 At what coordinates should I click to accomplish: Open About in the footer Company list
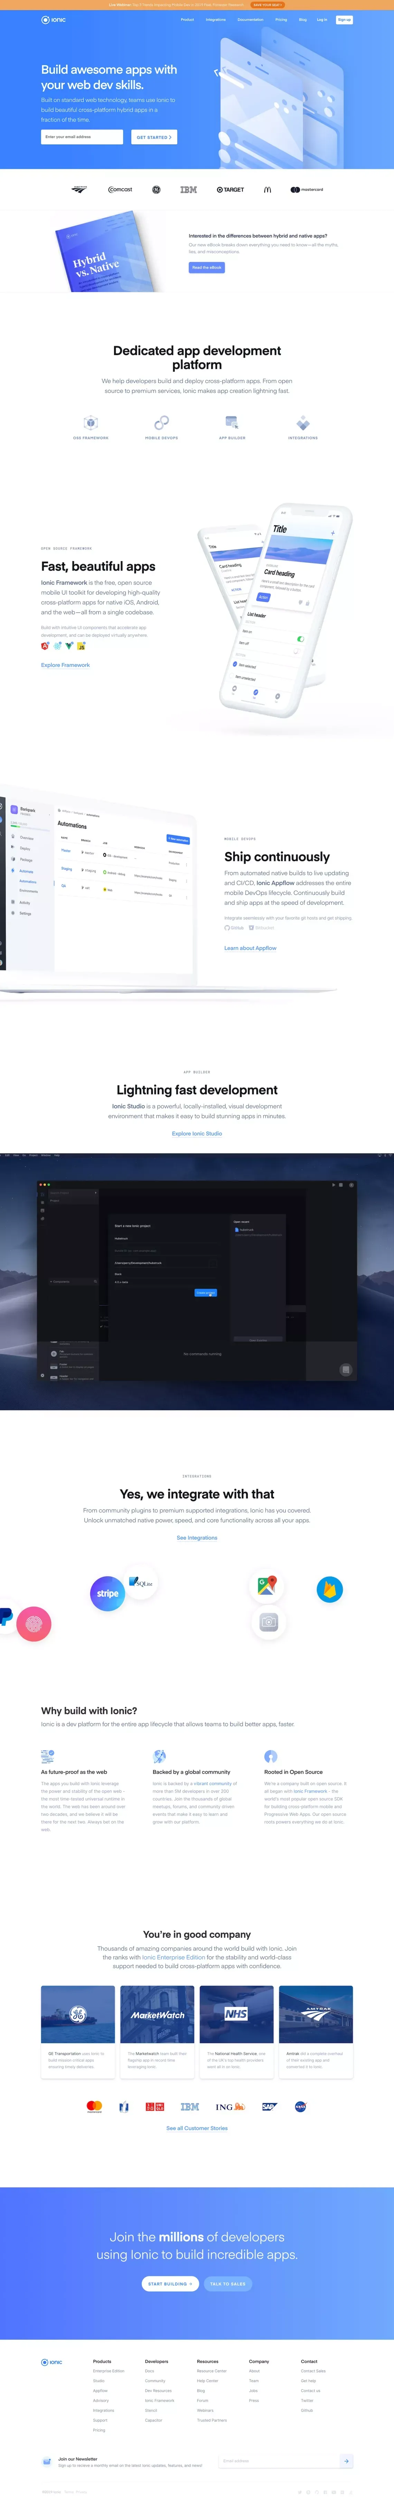coord(254,2371)
